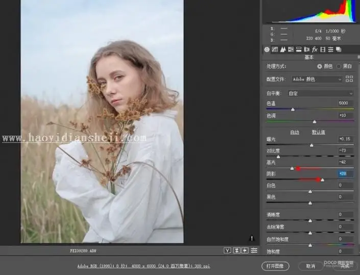The width and height of the screenshot is (360, 275).
Task: Click the 取消 (Cancel) button
Action: pyautogui.click(x=310, y=266)
